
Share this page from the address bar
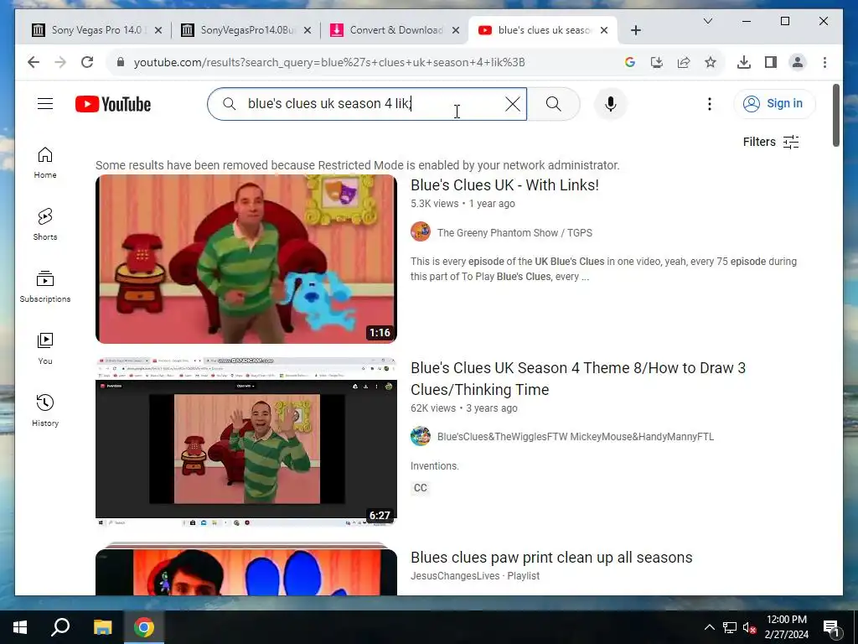(684, 62)
